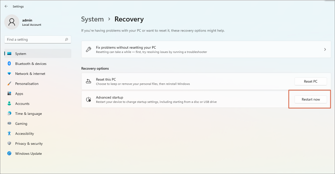Click Local Account label under admin
The height and width of the screenshot is (174, 335).
[x=32, y=25]
